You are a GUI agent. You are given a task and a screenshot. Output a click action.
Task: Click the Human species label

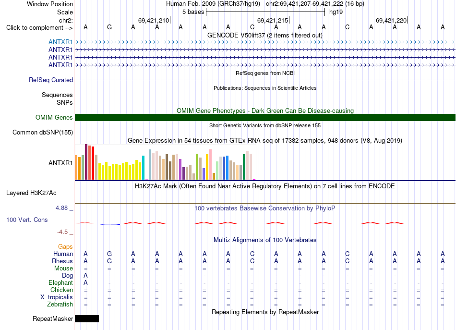coord(63,254)
